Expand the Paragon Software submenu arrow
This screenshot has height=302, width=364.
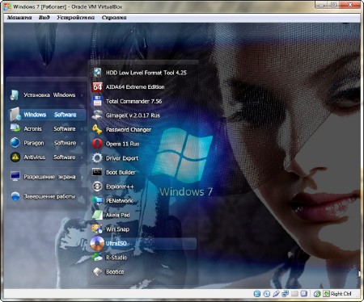point(82,143)
